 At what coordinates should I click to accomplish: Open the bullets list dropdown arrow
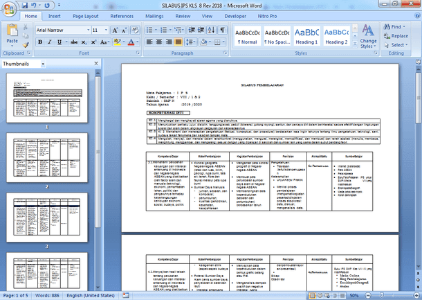(x=156, y=30)
